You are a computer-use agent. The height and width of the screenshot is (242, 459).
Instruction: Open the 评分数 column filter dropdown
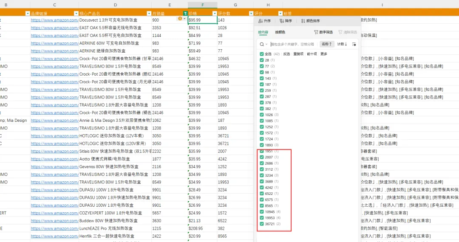[x=251, y=14]
